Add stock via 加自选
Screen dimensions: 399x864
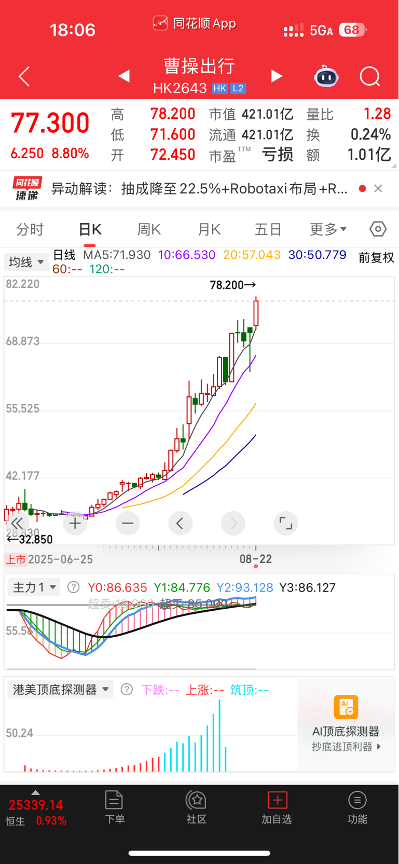tap(277, 807)
